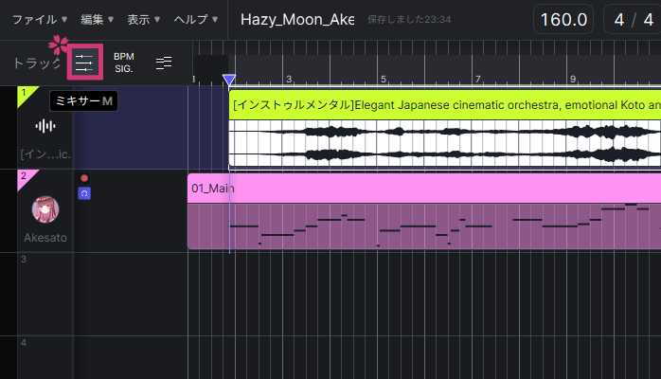Open the 編集 menu

pyautogui.click(x=97, y=19)
